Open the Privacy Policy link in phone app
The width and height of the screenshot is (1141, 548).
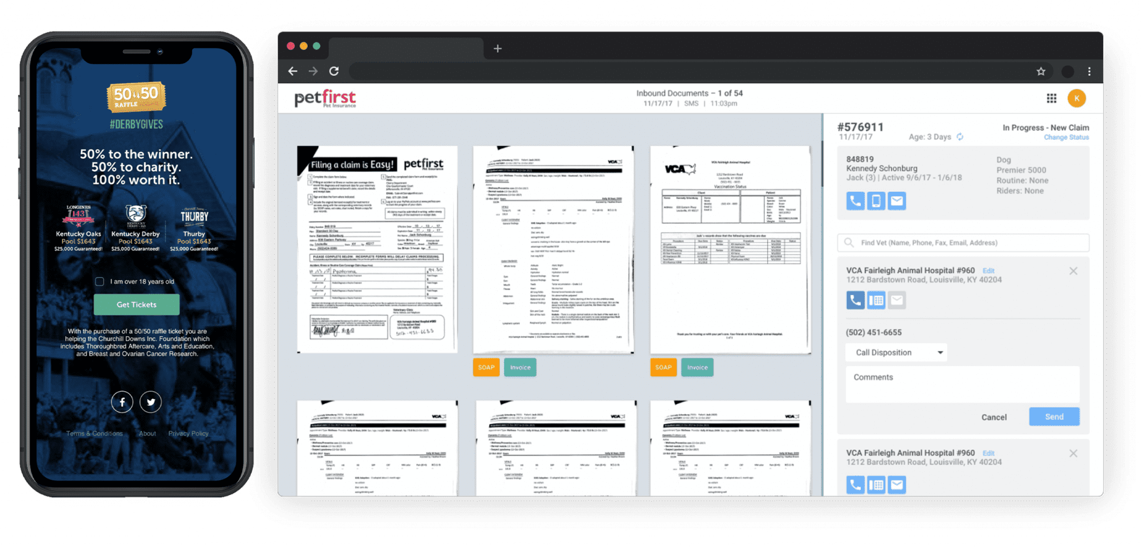click(188, 433)
